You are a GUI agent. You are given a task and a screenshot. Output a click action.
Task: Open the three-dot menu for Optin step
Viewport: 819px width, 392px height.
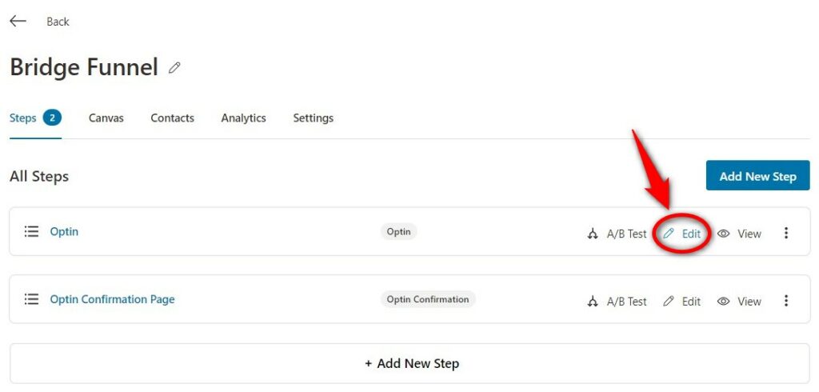point(786,233)
